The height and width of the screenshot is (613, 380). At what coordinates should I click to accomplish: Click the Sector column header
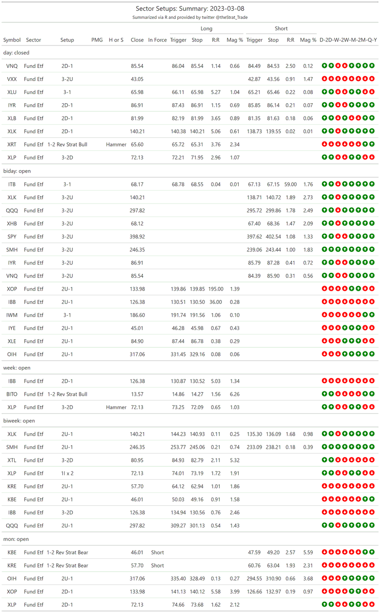pyautogui.click(x=34, y=40)
